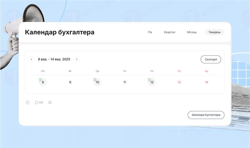Screen dimensions: 250x148
Task: Select Saturday the 13th
Action: pos(179,82)
